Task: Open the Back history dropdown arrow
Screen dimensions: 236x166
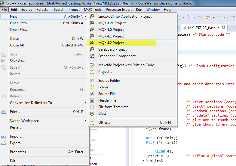Action: tap(213, 17)
